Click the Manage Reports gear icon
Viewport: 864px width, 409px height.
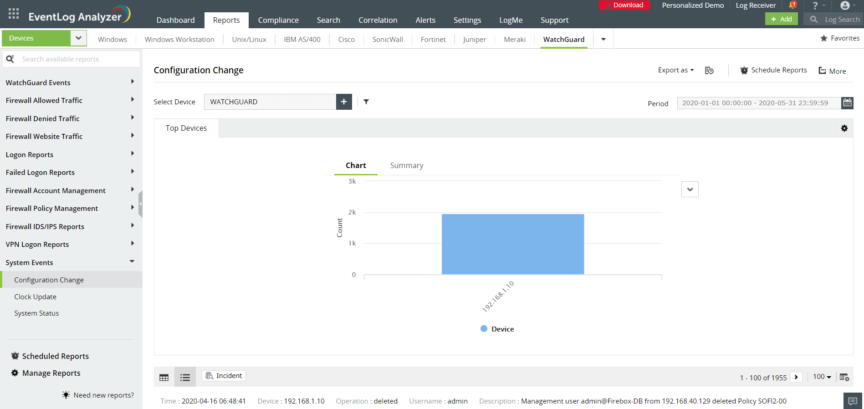click(15, 373)
